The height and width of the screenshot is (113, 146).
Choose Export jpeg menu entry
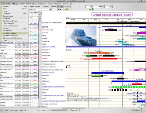(15, 19)
